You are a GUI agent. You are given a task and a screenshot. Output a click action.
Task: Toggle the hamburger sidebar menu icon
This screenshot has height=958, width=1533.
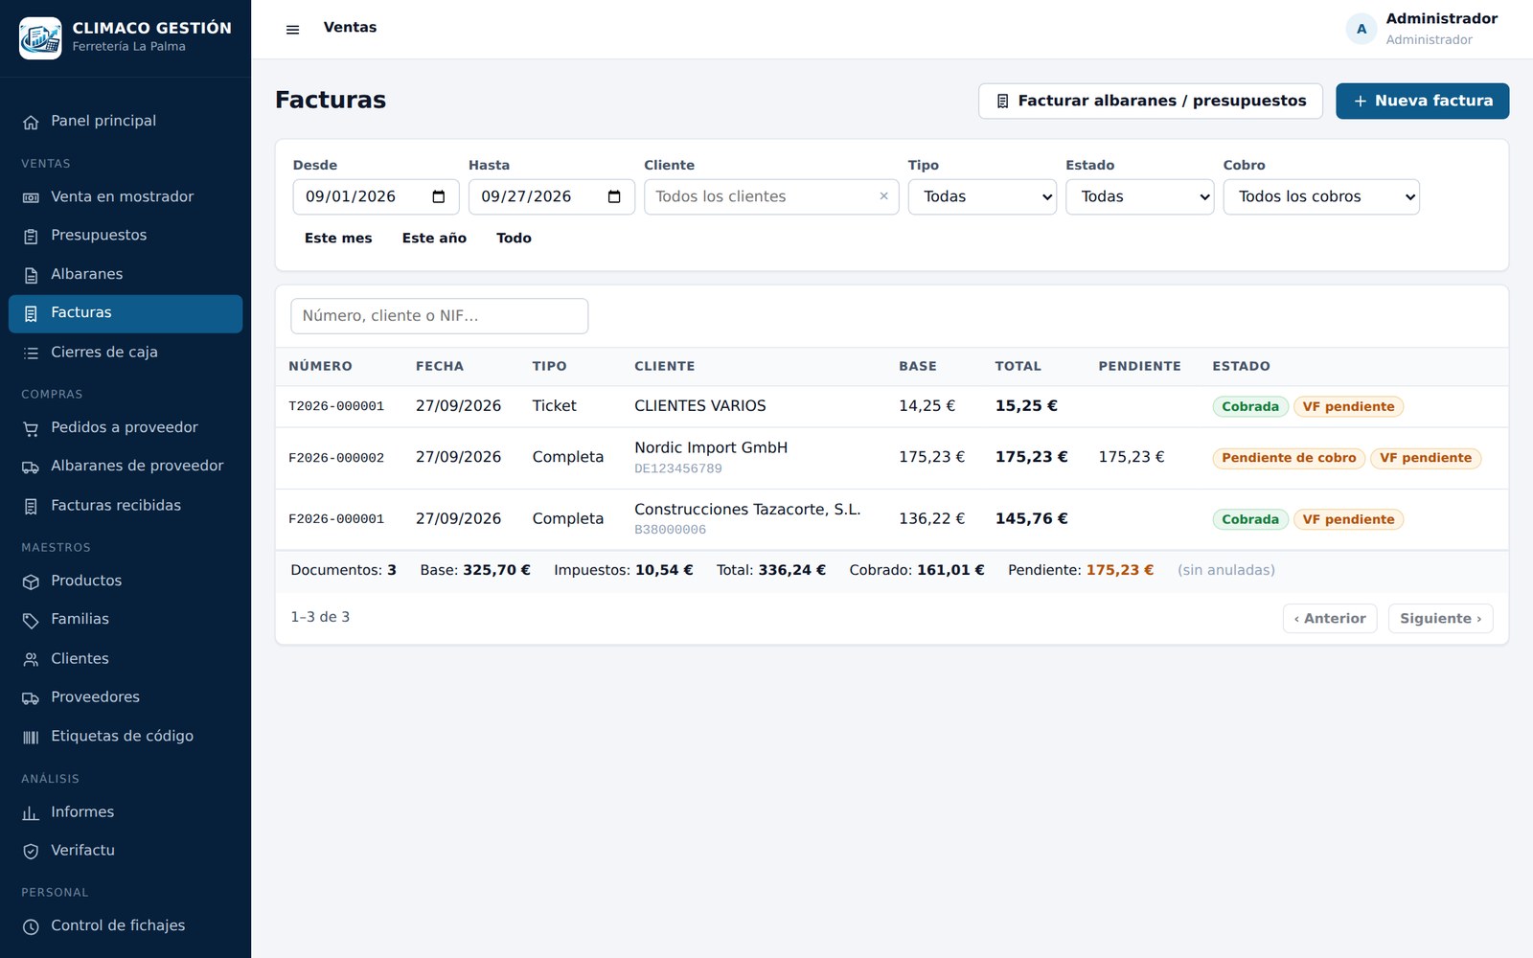coord(293,30)
